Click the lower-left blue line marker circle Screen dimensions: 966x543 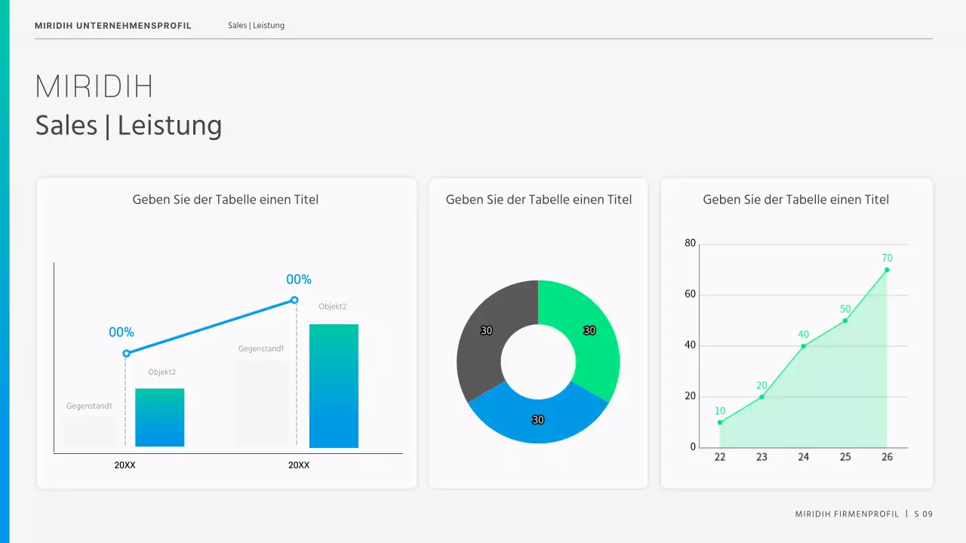tap(126, 353)
